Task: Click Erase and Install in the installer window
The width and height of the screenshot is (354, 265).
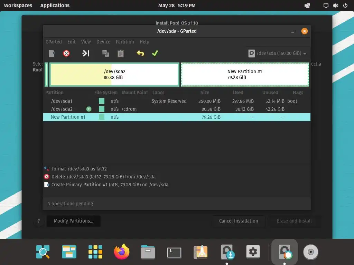Action: click(x=294, y=221)
